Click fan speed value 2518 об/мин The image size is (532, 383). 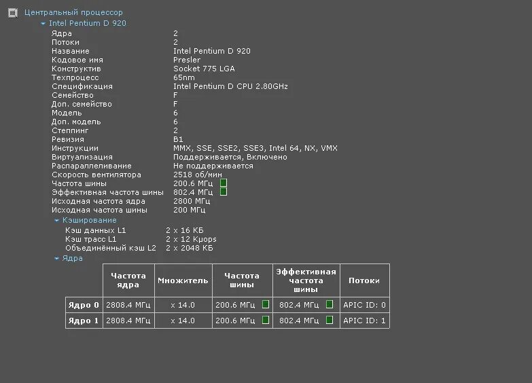pyautogui.click(x=198, y=175)
